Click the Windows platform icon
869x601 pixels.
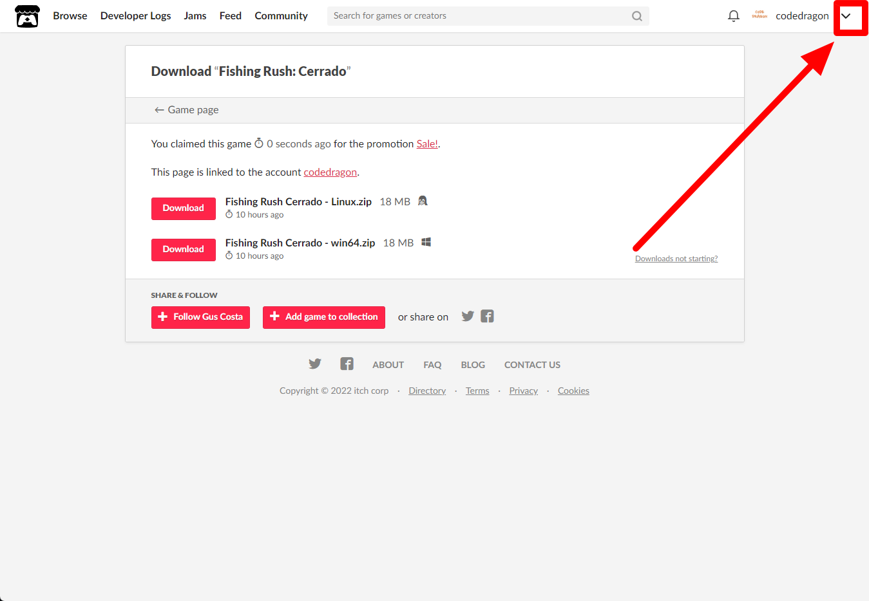[426, 242]
